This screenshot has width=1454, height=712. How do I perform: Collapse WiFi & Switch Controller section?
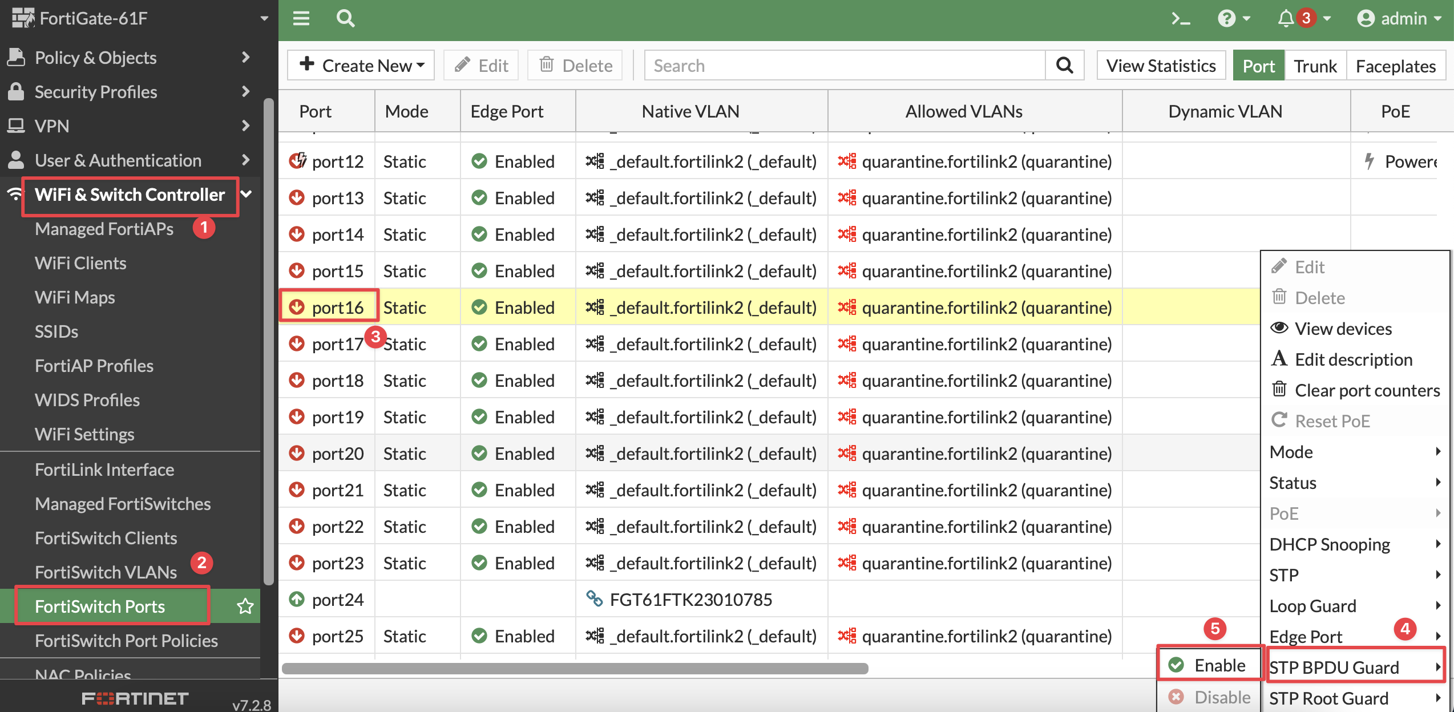tap(247, 194)
